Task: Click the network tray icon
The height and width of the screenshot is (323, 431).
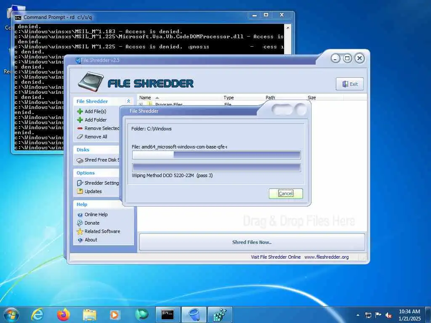Action: click(x=368, y=315)
